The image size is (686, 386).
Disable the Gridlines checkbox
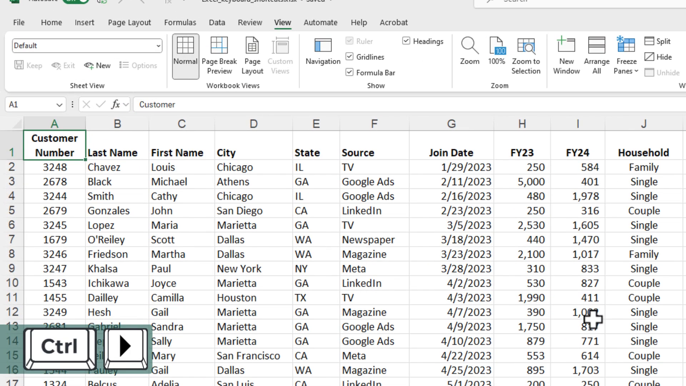coord(350,57)
